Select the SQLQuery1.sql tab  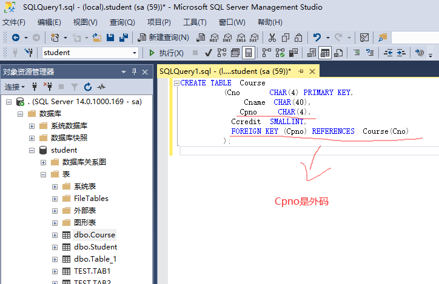click(x=225, y=71)
